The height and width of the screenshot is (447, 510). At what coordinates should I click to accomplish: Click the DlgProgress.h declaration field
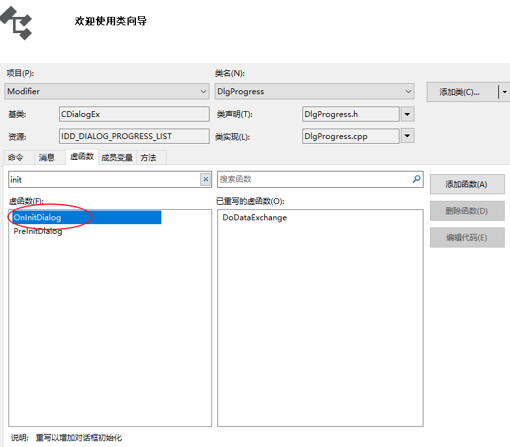[351, 114]
